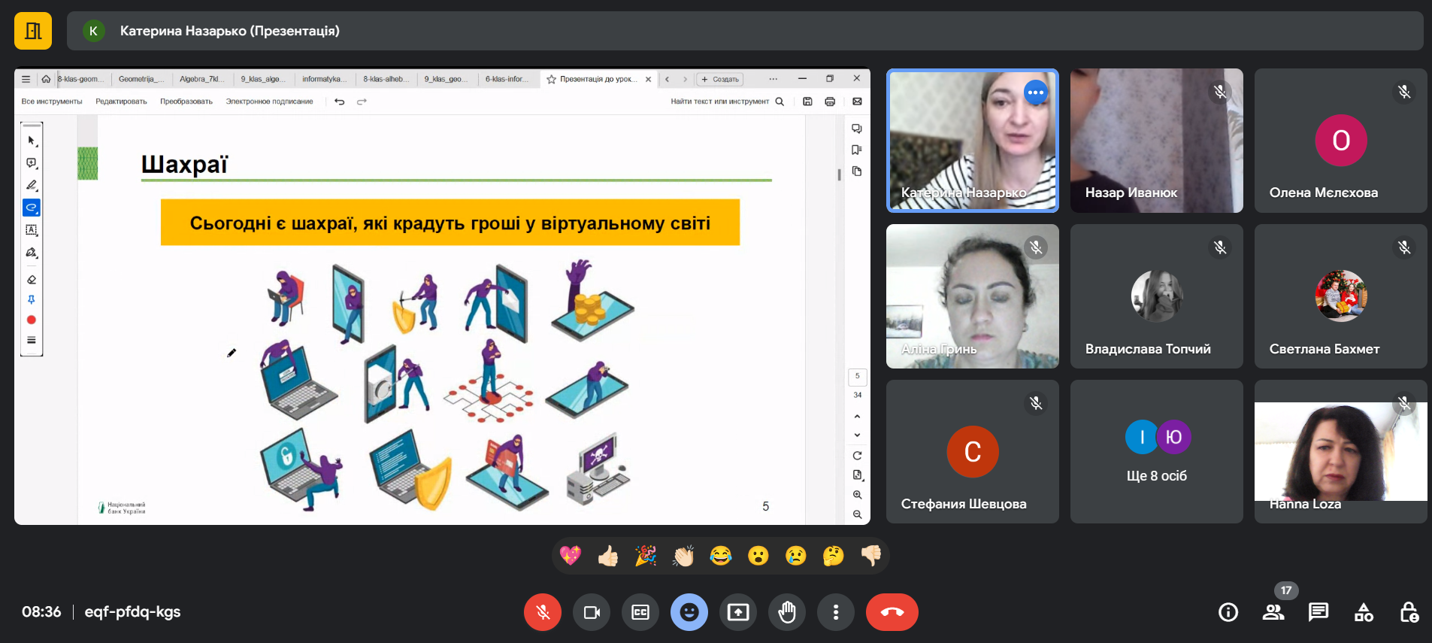Screen dimensions: 1432x643
Task: Click the present screen icon
Action: pyautogui.click(x=737, y=612)
